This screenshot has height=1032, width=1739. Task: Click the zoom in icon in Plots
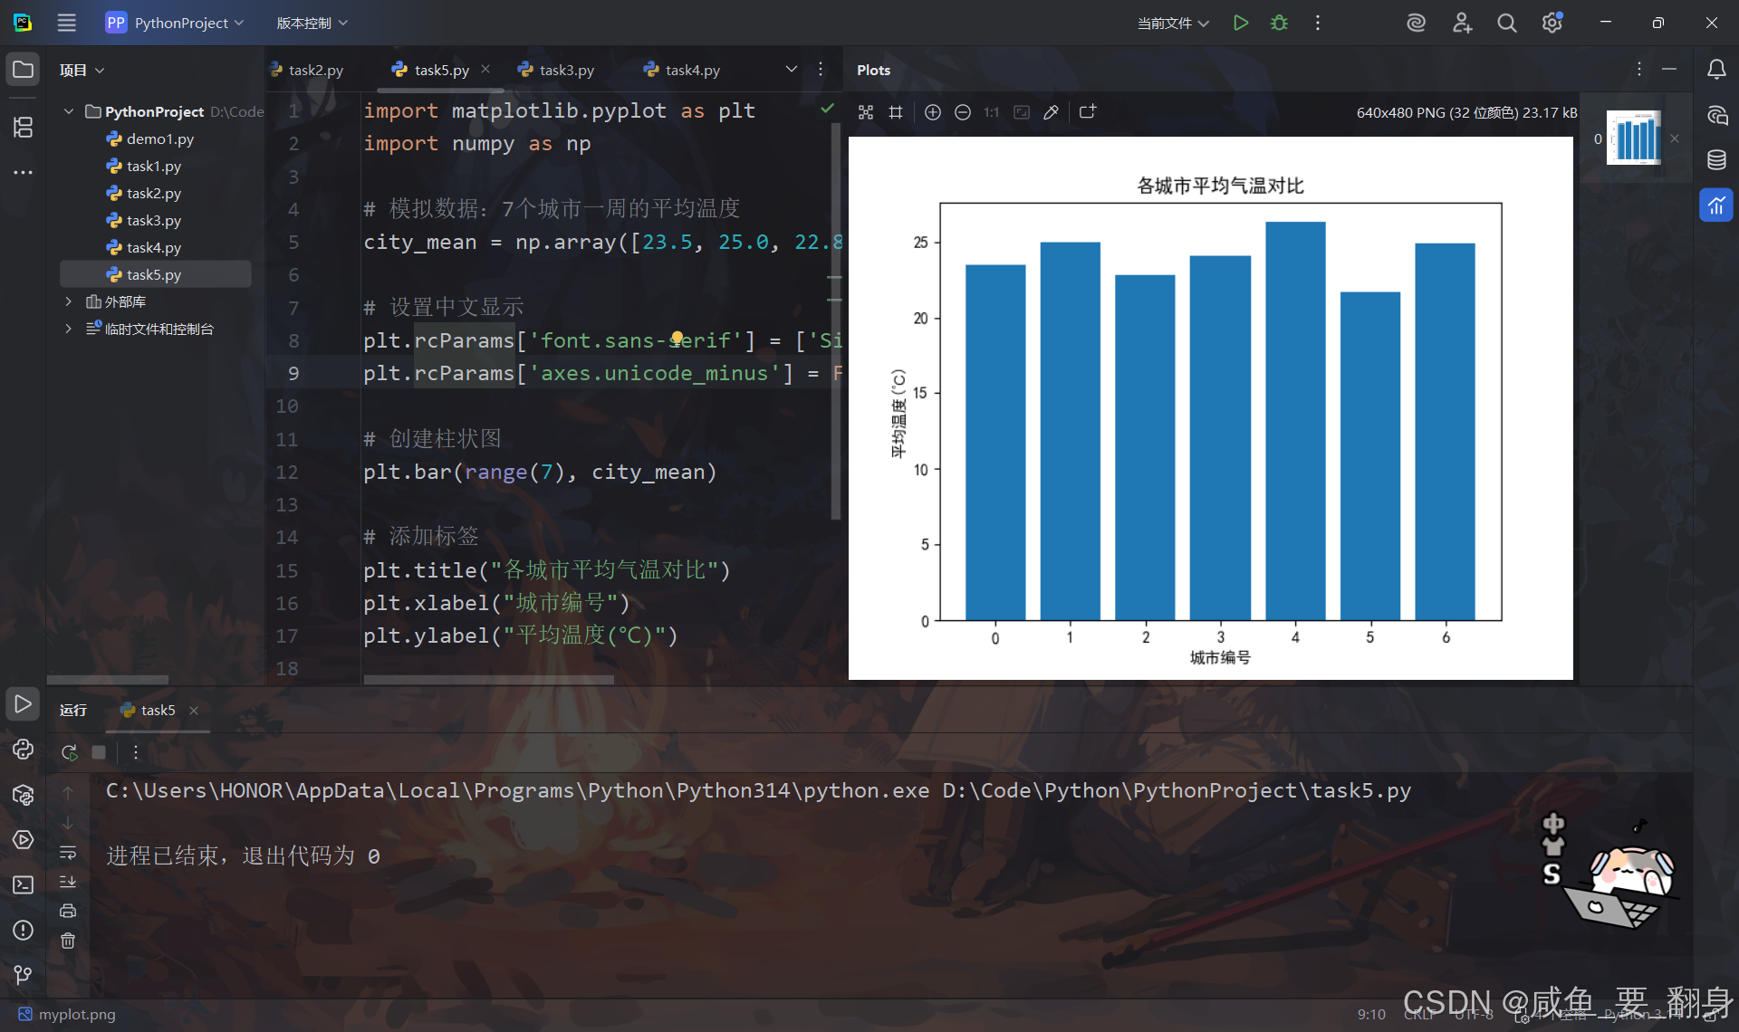point(933,112)
